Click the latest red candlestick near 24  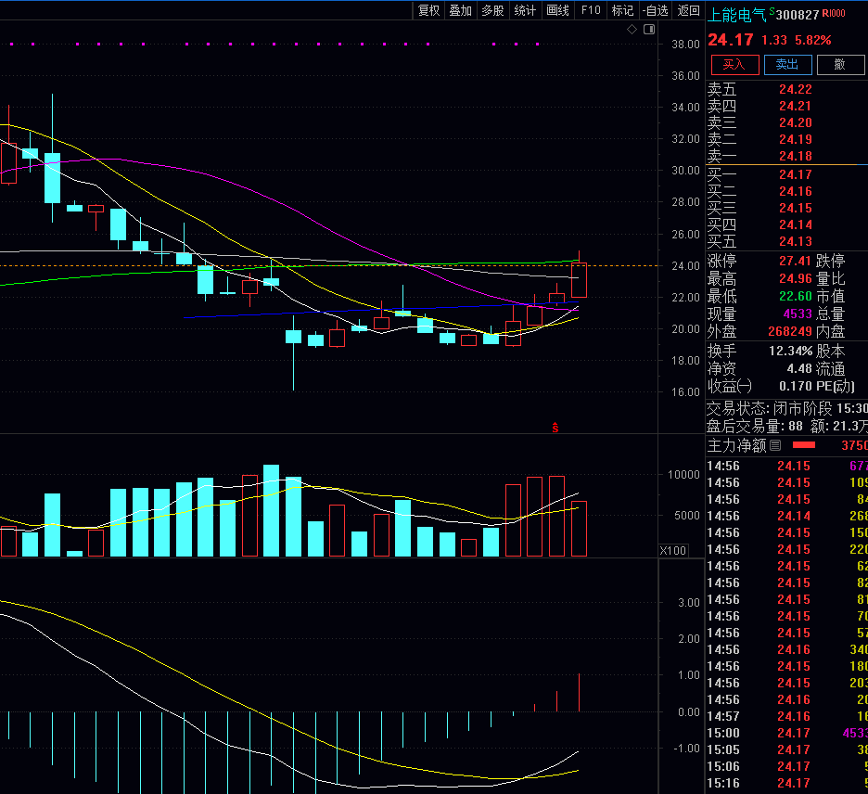[579, 280]
